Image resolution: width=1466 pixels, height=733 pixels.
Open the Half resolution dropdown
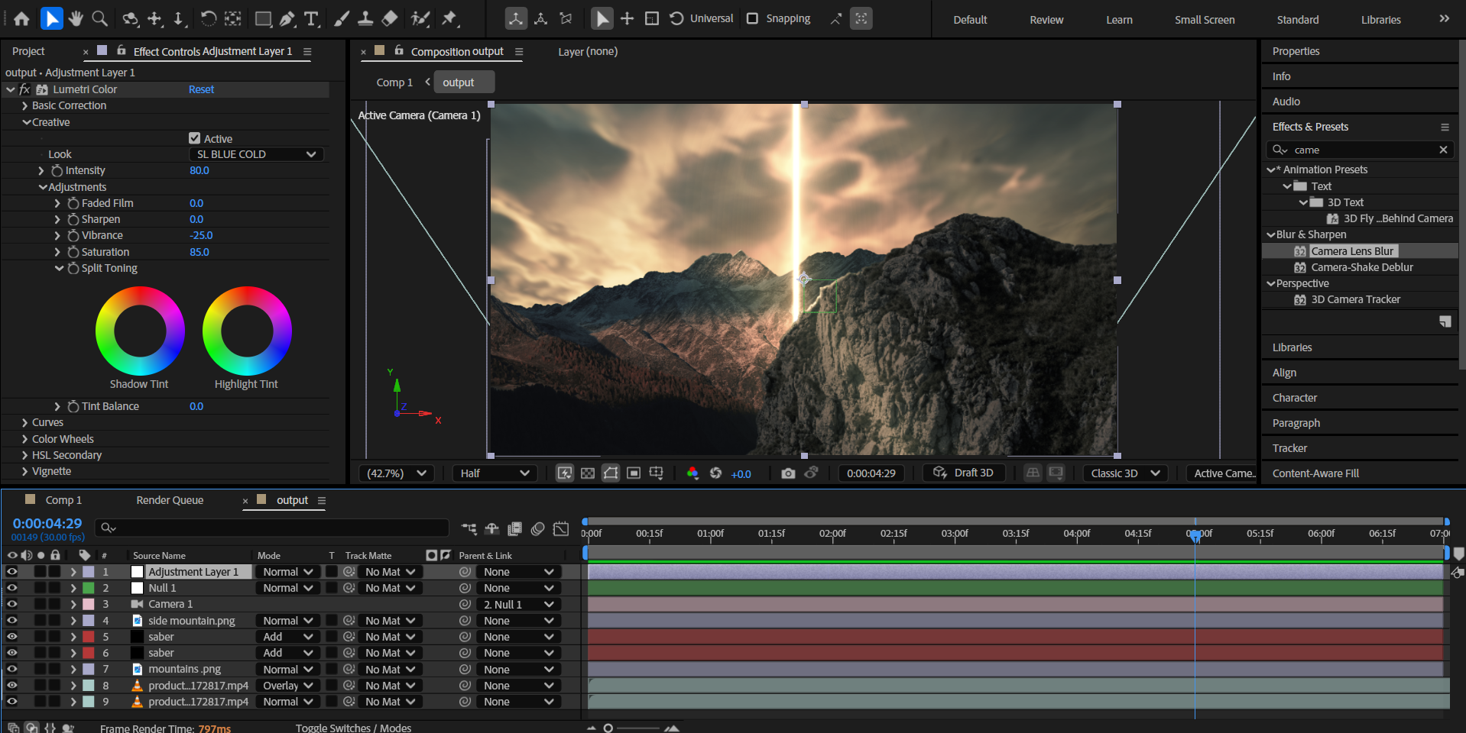(x=494, y=473)
